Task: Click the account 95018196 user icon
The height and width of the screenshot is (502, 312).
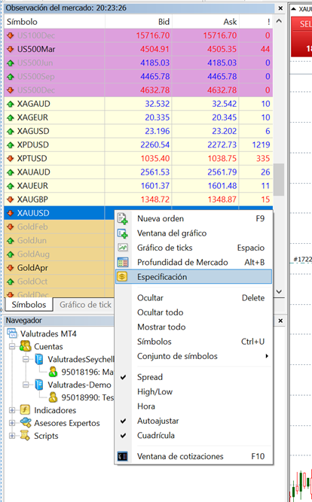Action: point(53,372)
